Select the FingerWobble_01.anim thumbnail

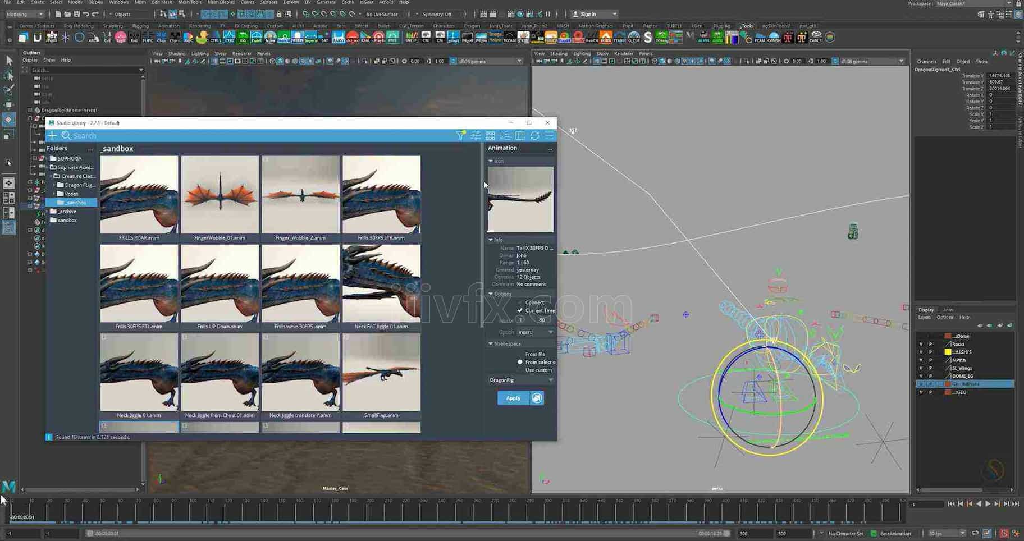coord(220,195)
